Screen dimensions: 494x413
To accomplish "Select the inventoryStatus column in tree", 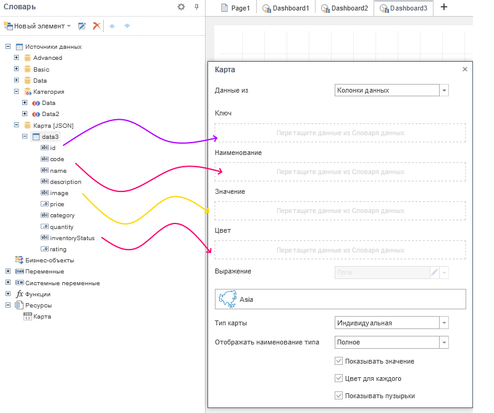I will coord(72,238).
